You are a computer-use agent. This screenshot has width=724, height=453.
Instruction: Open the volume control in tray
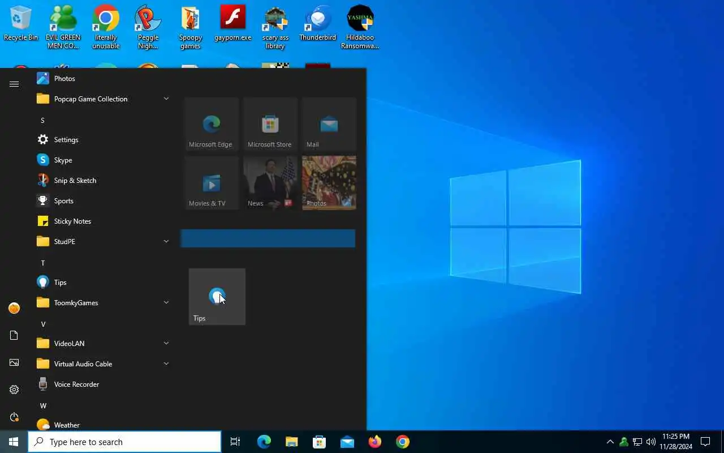pyautogui.click(x=650, y=442)
